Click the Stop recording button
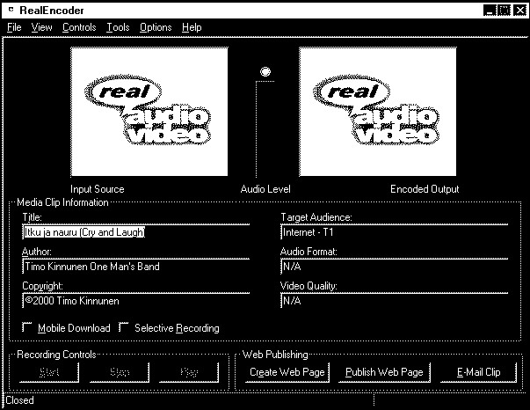The image size is (530, 410). pyautogui.click(x=120, y=372)
